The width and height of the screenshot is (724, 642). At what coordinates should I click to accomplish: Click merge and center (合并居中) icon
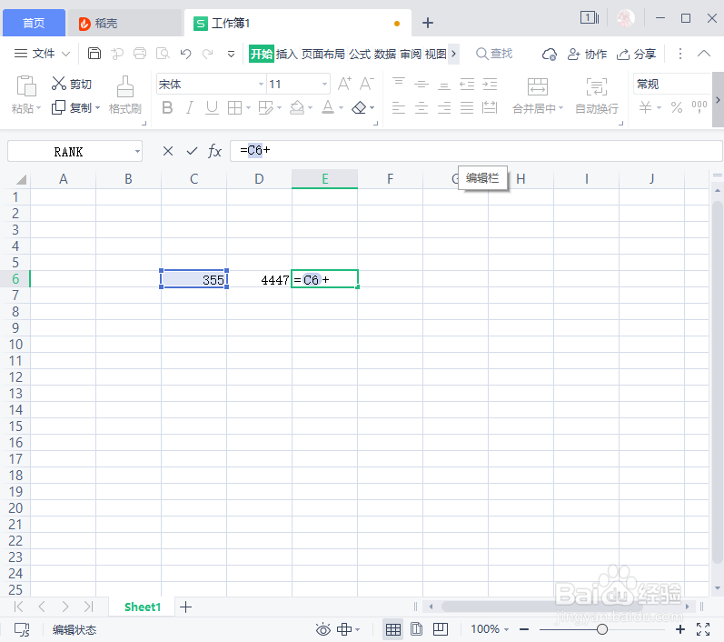coord(538,86)
